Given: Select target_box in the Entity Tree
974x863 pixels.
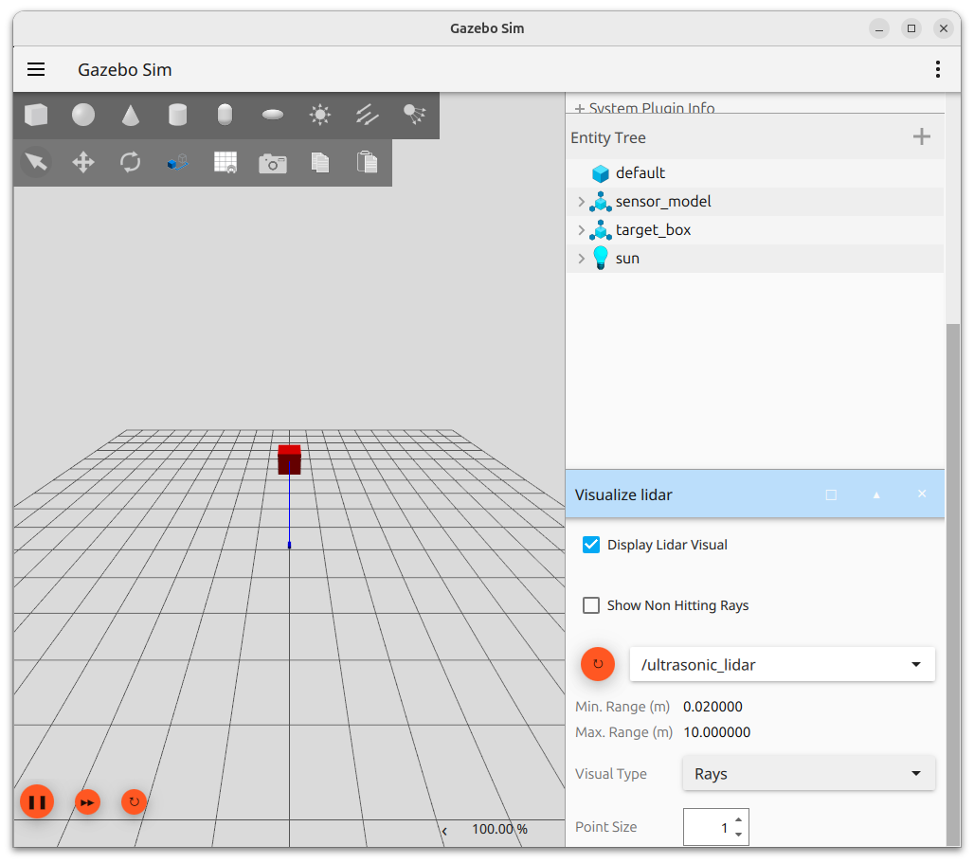Looking at the screenshot, I should tap(653, 229).
